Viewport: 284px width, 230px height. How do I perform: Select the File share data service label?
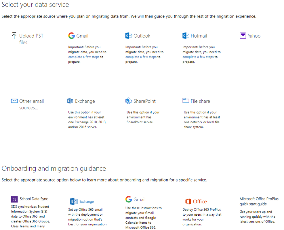click(x=200, y=101)
